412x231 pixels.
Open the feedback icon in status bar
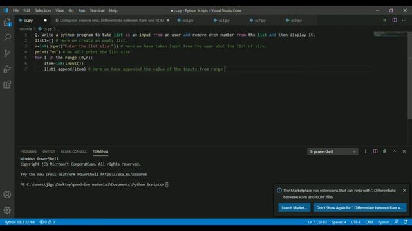click(x=397, y=222)
